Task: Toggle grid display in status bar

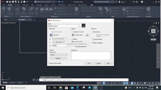Action: [104, 83]
